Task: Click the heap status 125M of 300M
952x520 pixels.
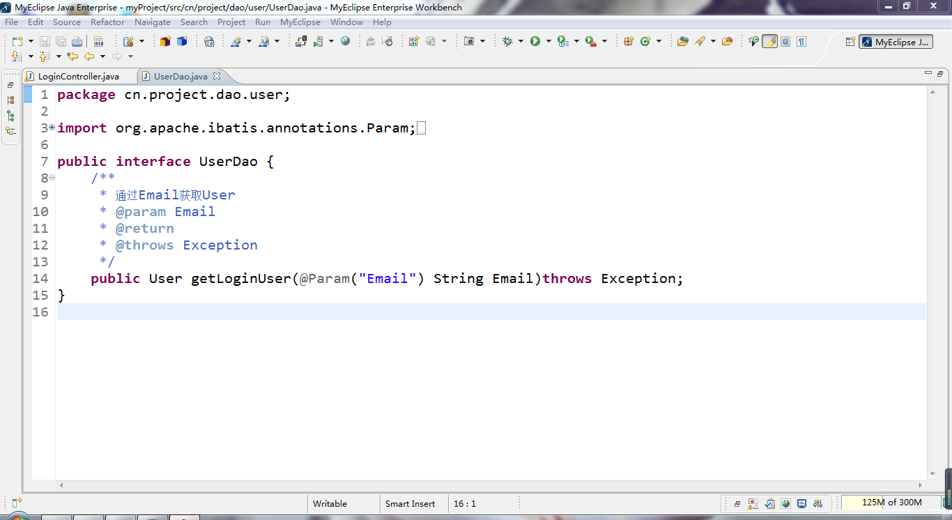Action: tap(891, 503)
